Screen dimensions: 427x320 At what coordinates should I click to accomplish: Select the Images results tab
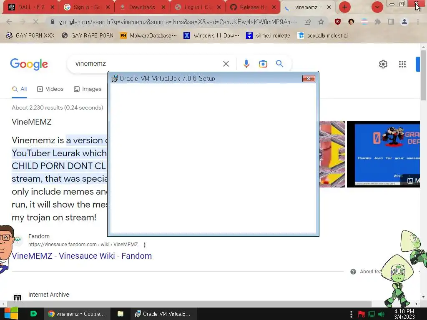(x=88, y=89)
